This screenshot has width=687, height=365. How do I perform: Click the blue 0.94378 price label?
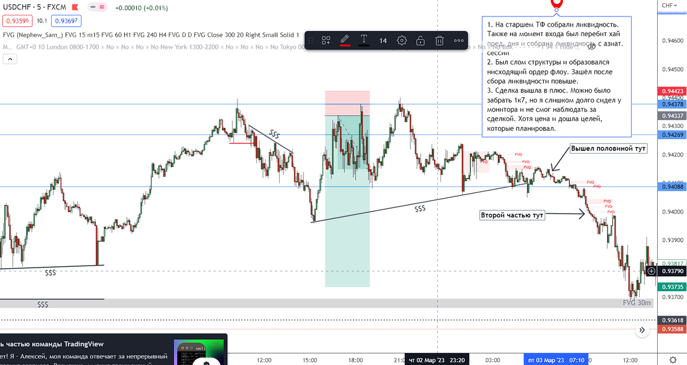coord(672,104)
